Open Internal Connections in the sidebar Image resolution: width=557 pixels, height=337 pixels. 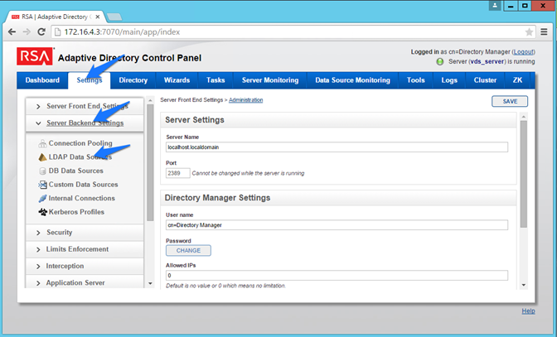click(82, 198)
